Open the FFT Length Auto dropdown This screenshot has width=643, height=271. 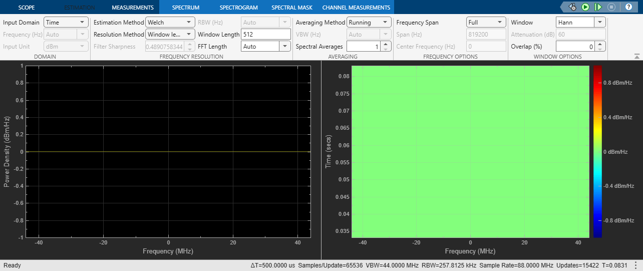click(266, 46)
